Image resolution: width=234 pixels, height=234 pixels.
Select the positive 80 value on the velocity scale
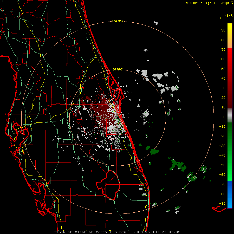point(223,40)
